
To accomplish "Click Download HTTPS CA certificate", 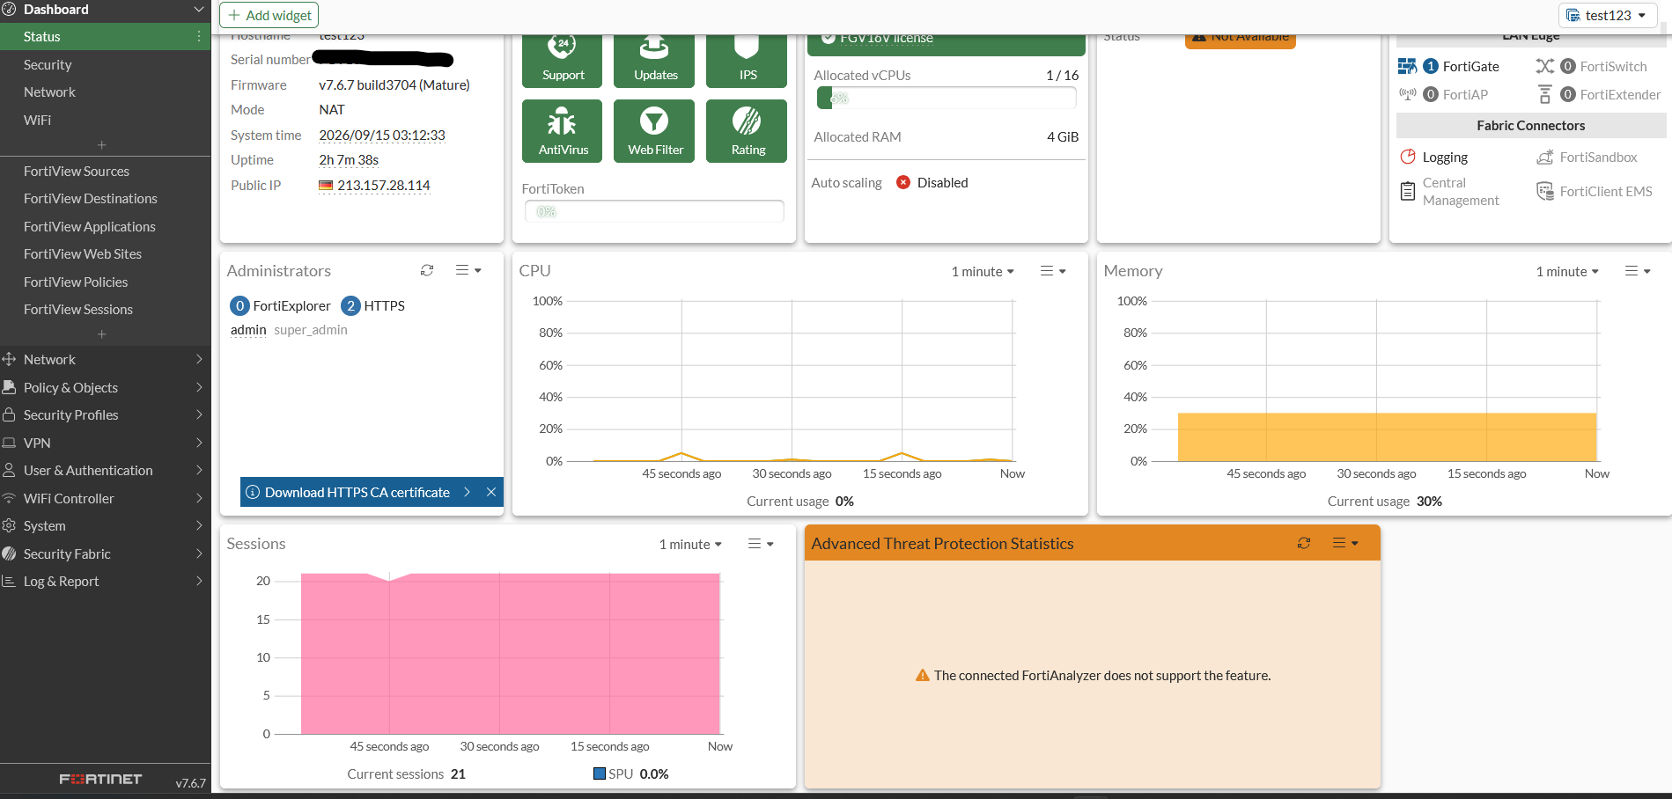I will pos(357,492).
